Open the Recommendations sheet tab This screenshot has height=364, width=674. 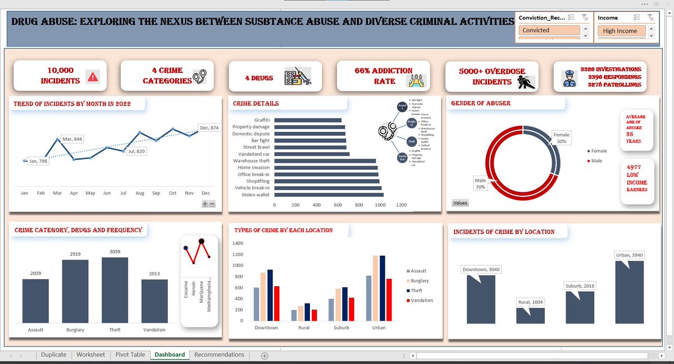pos(219,354)
